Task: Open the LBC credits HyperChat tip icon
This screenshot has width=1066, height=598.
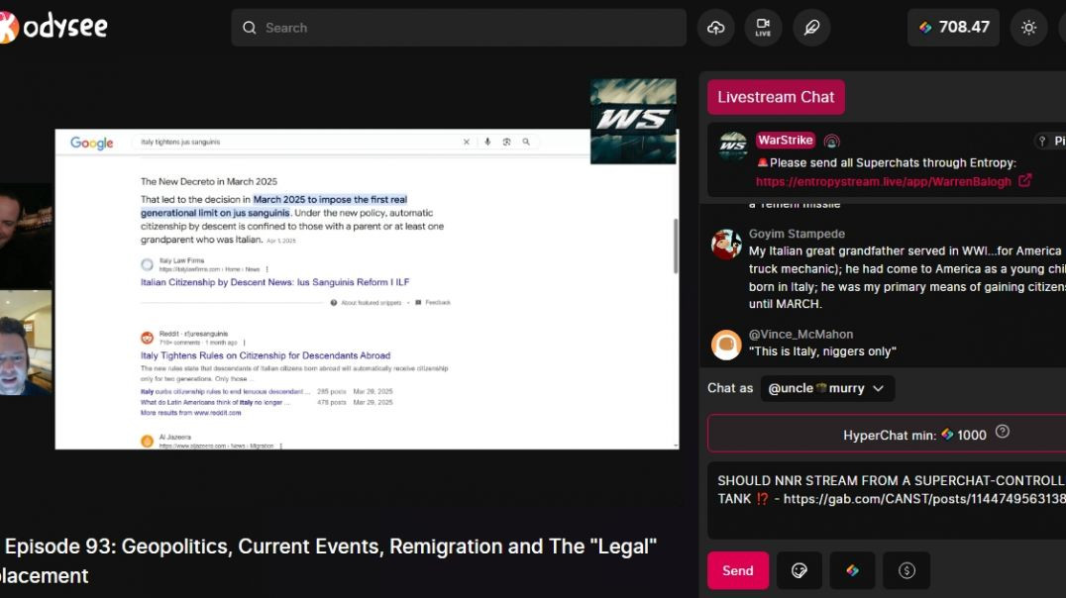Action: pyautogui.click(x=852, y=570)
